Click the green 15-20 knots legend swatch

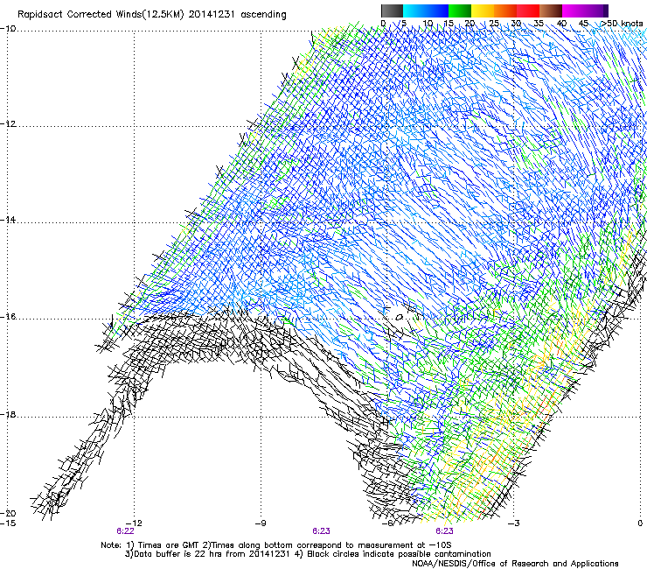coord(460,11)
